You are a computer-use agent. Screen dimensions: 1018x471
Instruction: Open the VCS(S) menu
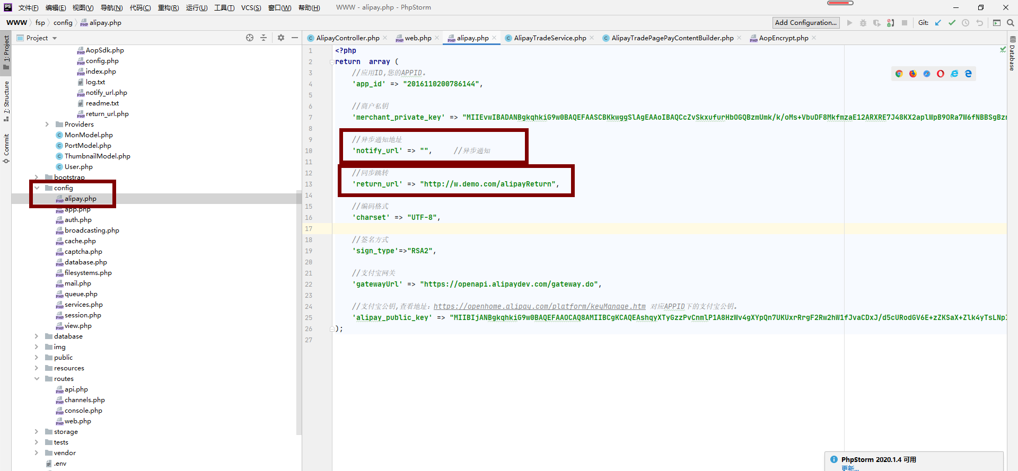(x=251, y=7)
